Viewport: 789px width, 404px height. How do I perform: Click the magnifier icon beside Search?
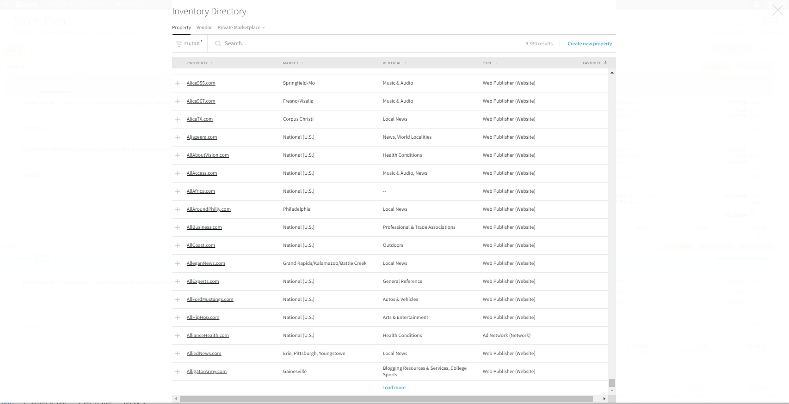pos(218,44)
